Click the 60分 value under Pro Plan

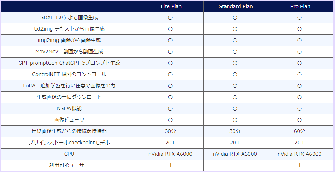[x=300, y=131]
